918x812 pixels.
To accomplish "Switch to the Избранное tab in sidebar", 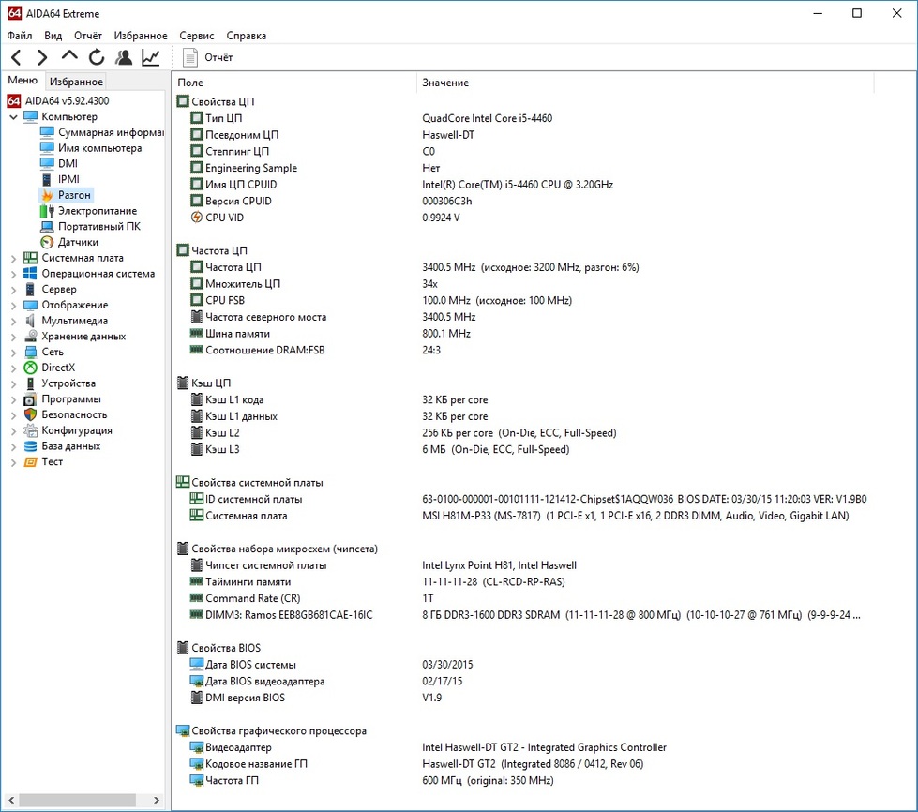I will coord(76,82).
